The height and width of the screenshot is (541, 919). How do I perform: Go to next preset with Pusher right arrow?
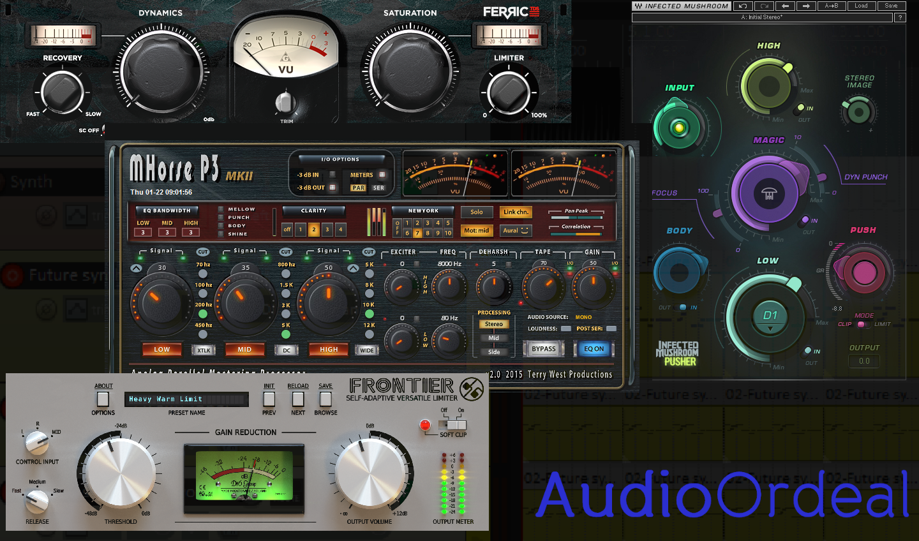(807, 6)
